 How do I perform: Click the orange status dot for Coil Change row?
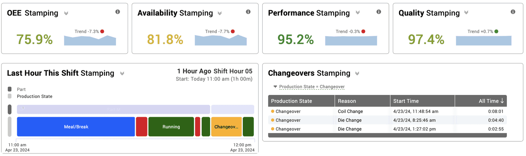pos(273,111)
